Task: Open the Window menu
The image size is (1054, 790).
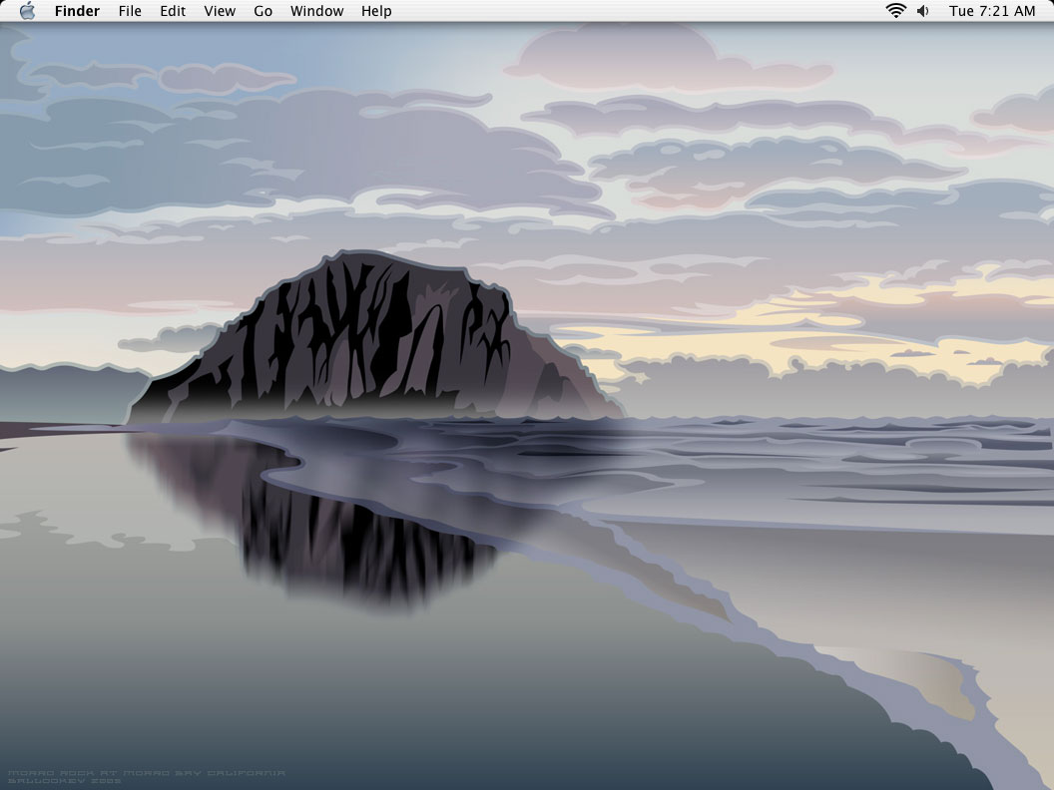Action: (316, 11)
